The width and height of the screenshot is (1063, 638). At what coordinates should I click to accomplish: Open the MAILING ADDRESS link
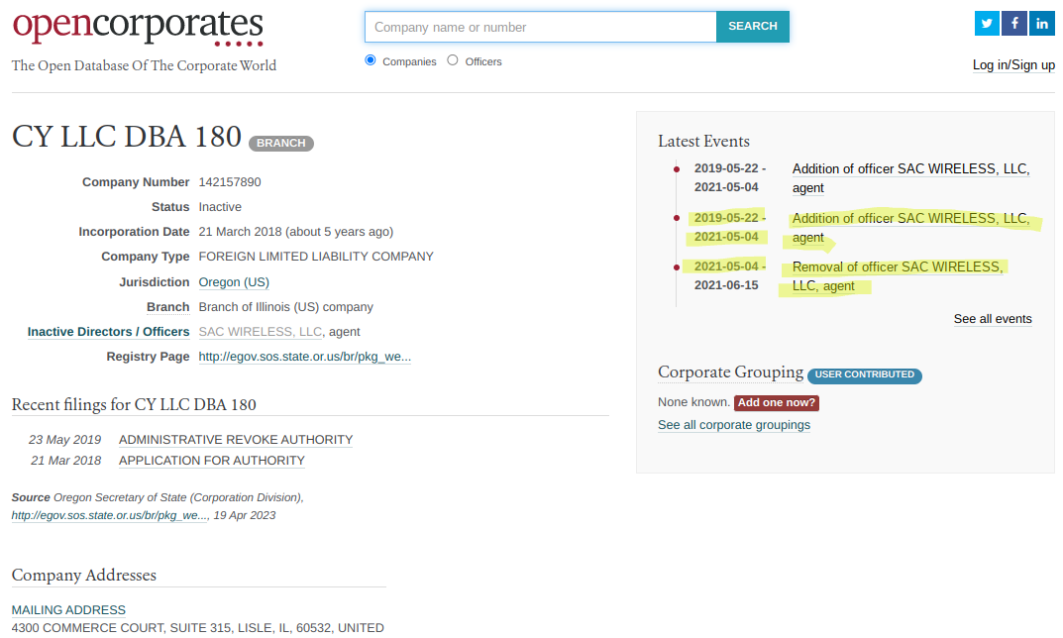68,610
